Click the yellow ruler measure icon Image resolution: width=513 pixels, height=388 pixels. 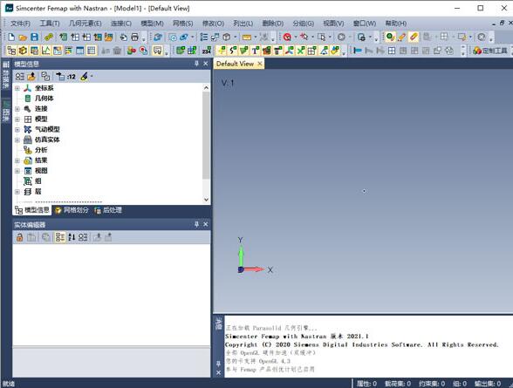247,37
